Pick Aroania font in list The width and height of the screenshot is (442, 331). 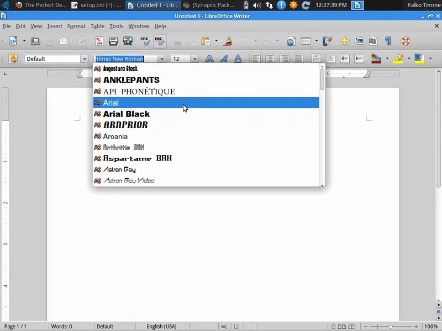(x=206, y=136)
